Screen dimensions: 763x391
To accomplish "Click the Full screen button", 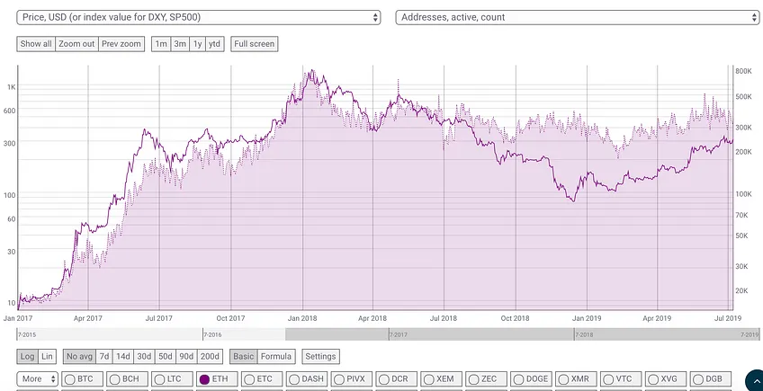I will (x=255, y=44).
